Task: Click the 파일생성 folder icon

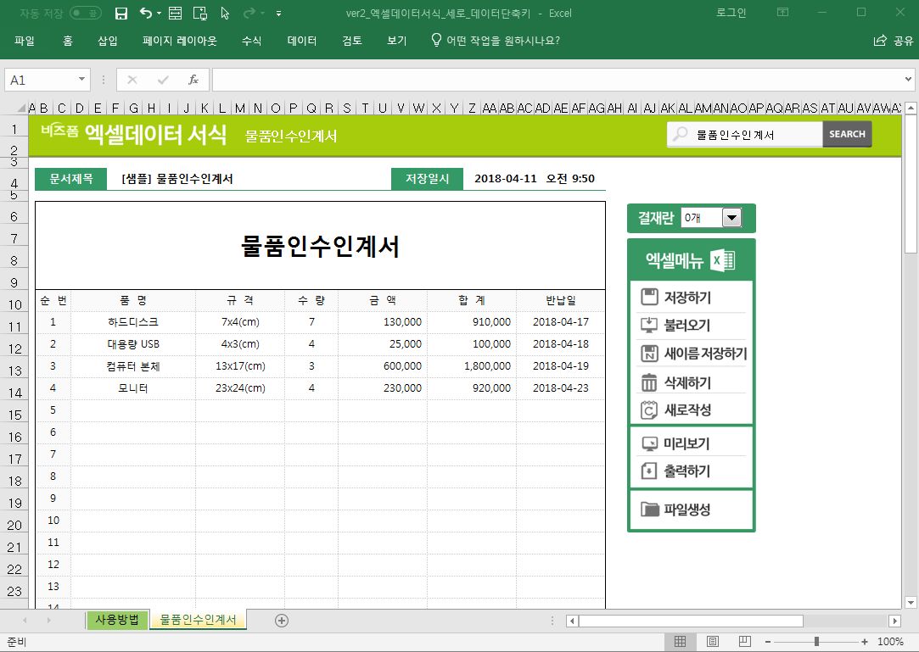Action: [650, 510]
